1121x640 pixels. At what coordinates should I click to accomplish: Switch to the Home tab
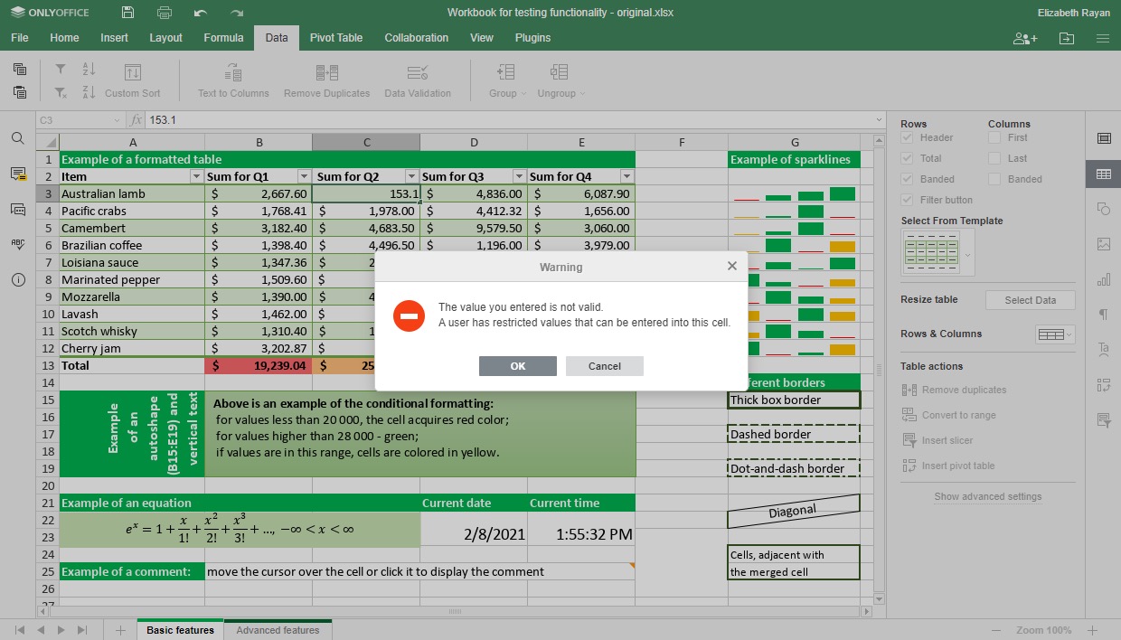tap(64, 38)
